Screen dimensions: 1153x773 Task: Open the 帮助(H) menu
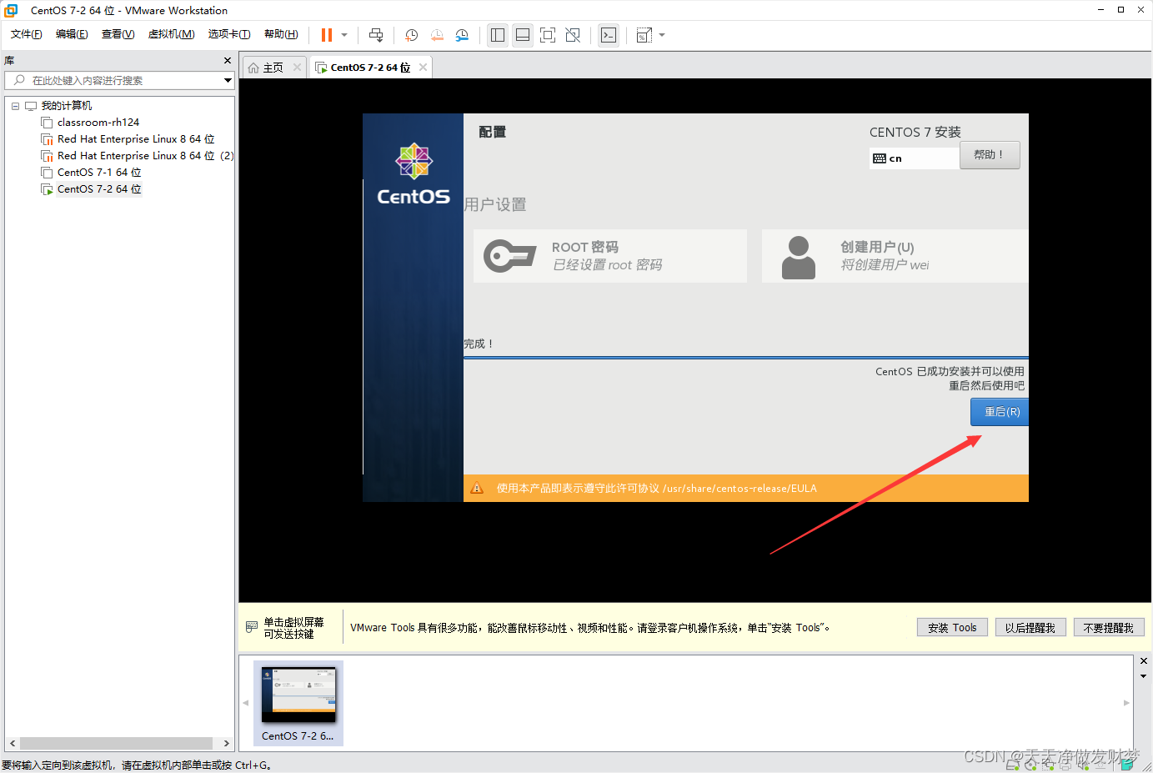pyautogui.click(x=281, y=34)
